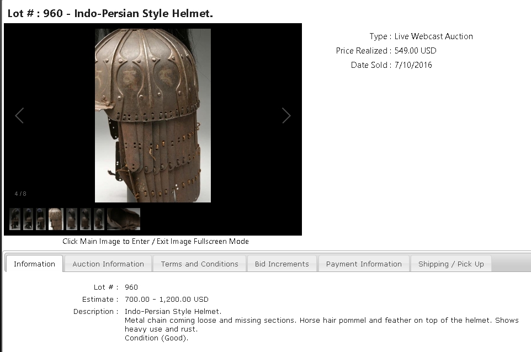Open the Shipping / Pick Up tab
531x352 pixels.
coord(451,264)
